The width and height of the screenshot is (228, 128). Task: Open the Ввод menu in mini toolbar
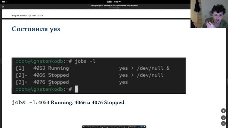[106, 127]
